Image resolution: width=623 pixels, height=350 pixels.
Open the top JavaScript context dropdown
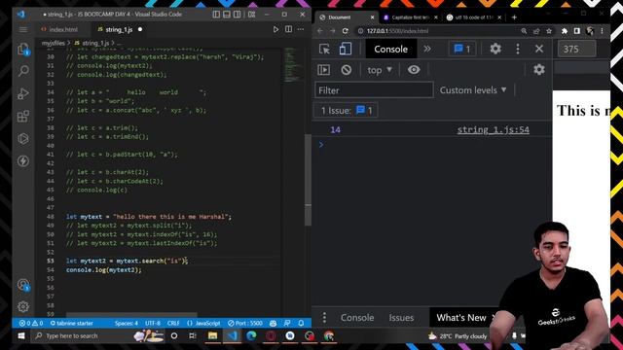pyautogui.click(x=380, y=70)
